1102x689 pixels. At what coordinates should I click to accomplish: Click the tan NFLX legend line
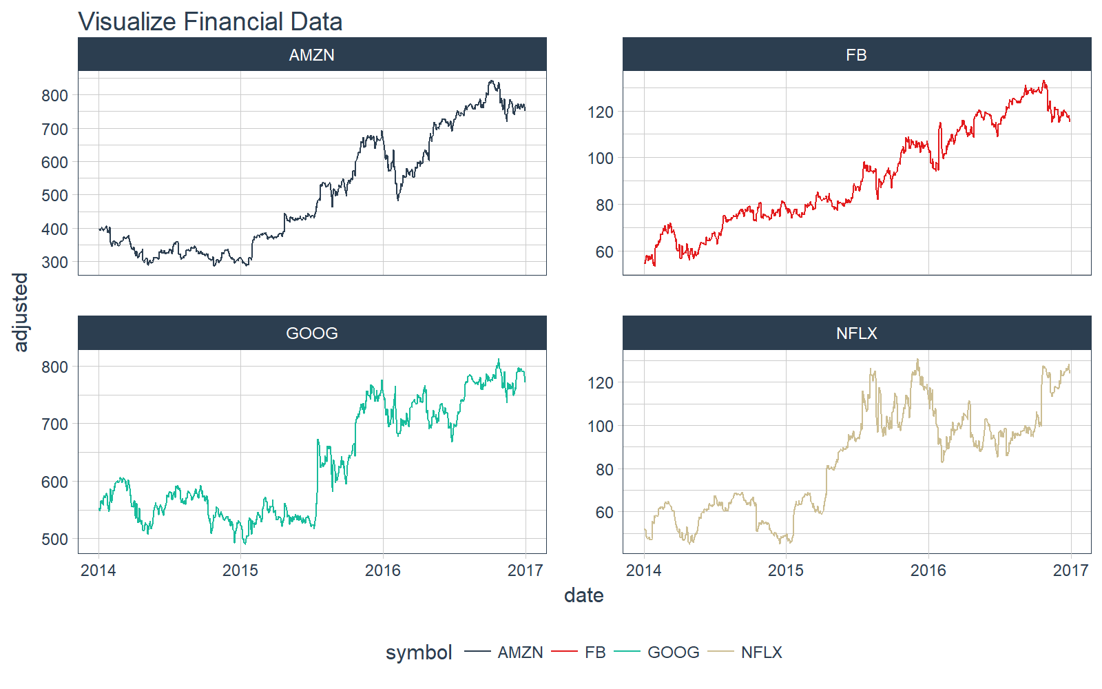pos(720,652)
